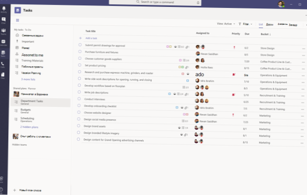Click the Tasks app logo icon

[18, 10]
